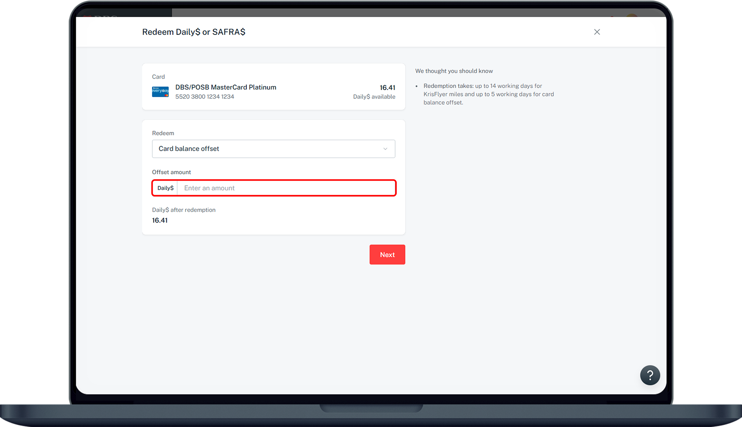The image size is (742, 427).
Task: Click the We thought you should know heading
Action: click(x=454, y=71)
